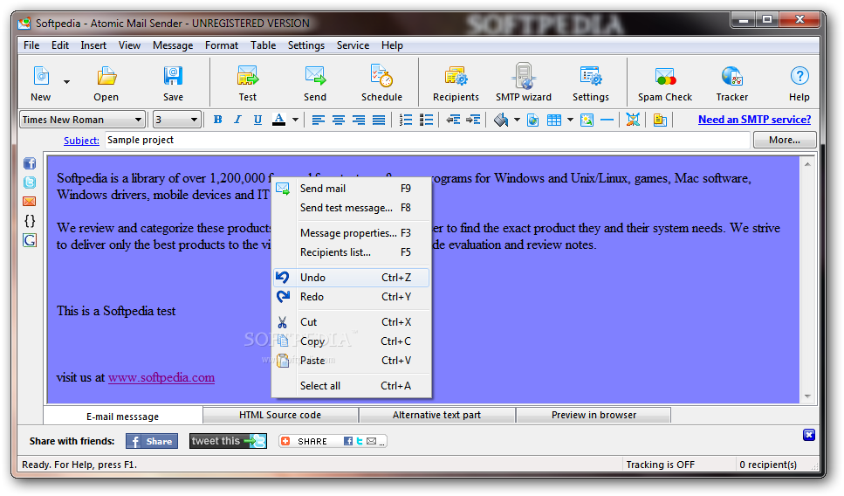The height and width of the screenshot is (496, 844).
Task: Insert a numbered list
Action: [405, 120]
